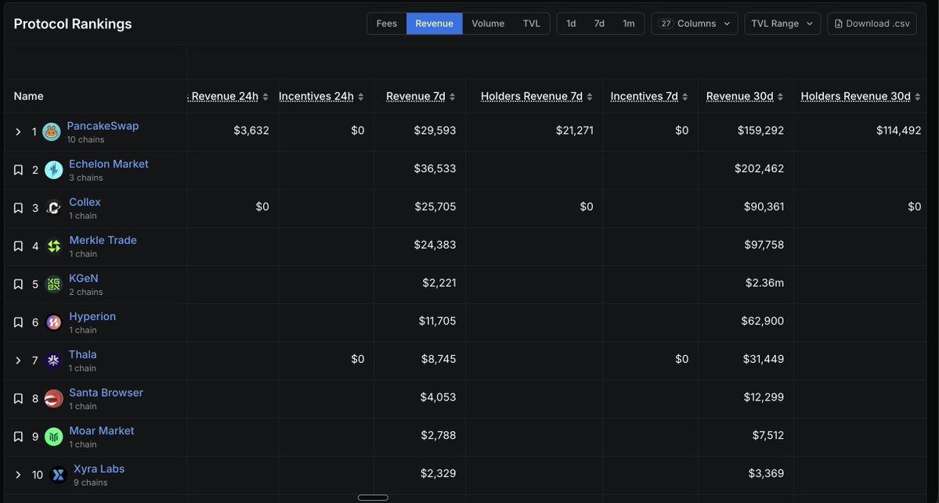This screenshot has height=503, width=939.
Task: Click the Thala logo icon
Action: click(53, 360)
